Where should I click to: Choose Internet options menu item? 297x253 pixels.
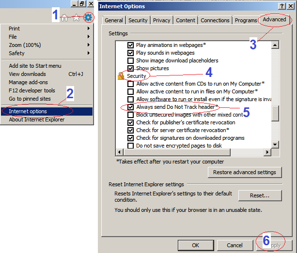[x=47, y=111]
